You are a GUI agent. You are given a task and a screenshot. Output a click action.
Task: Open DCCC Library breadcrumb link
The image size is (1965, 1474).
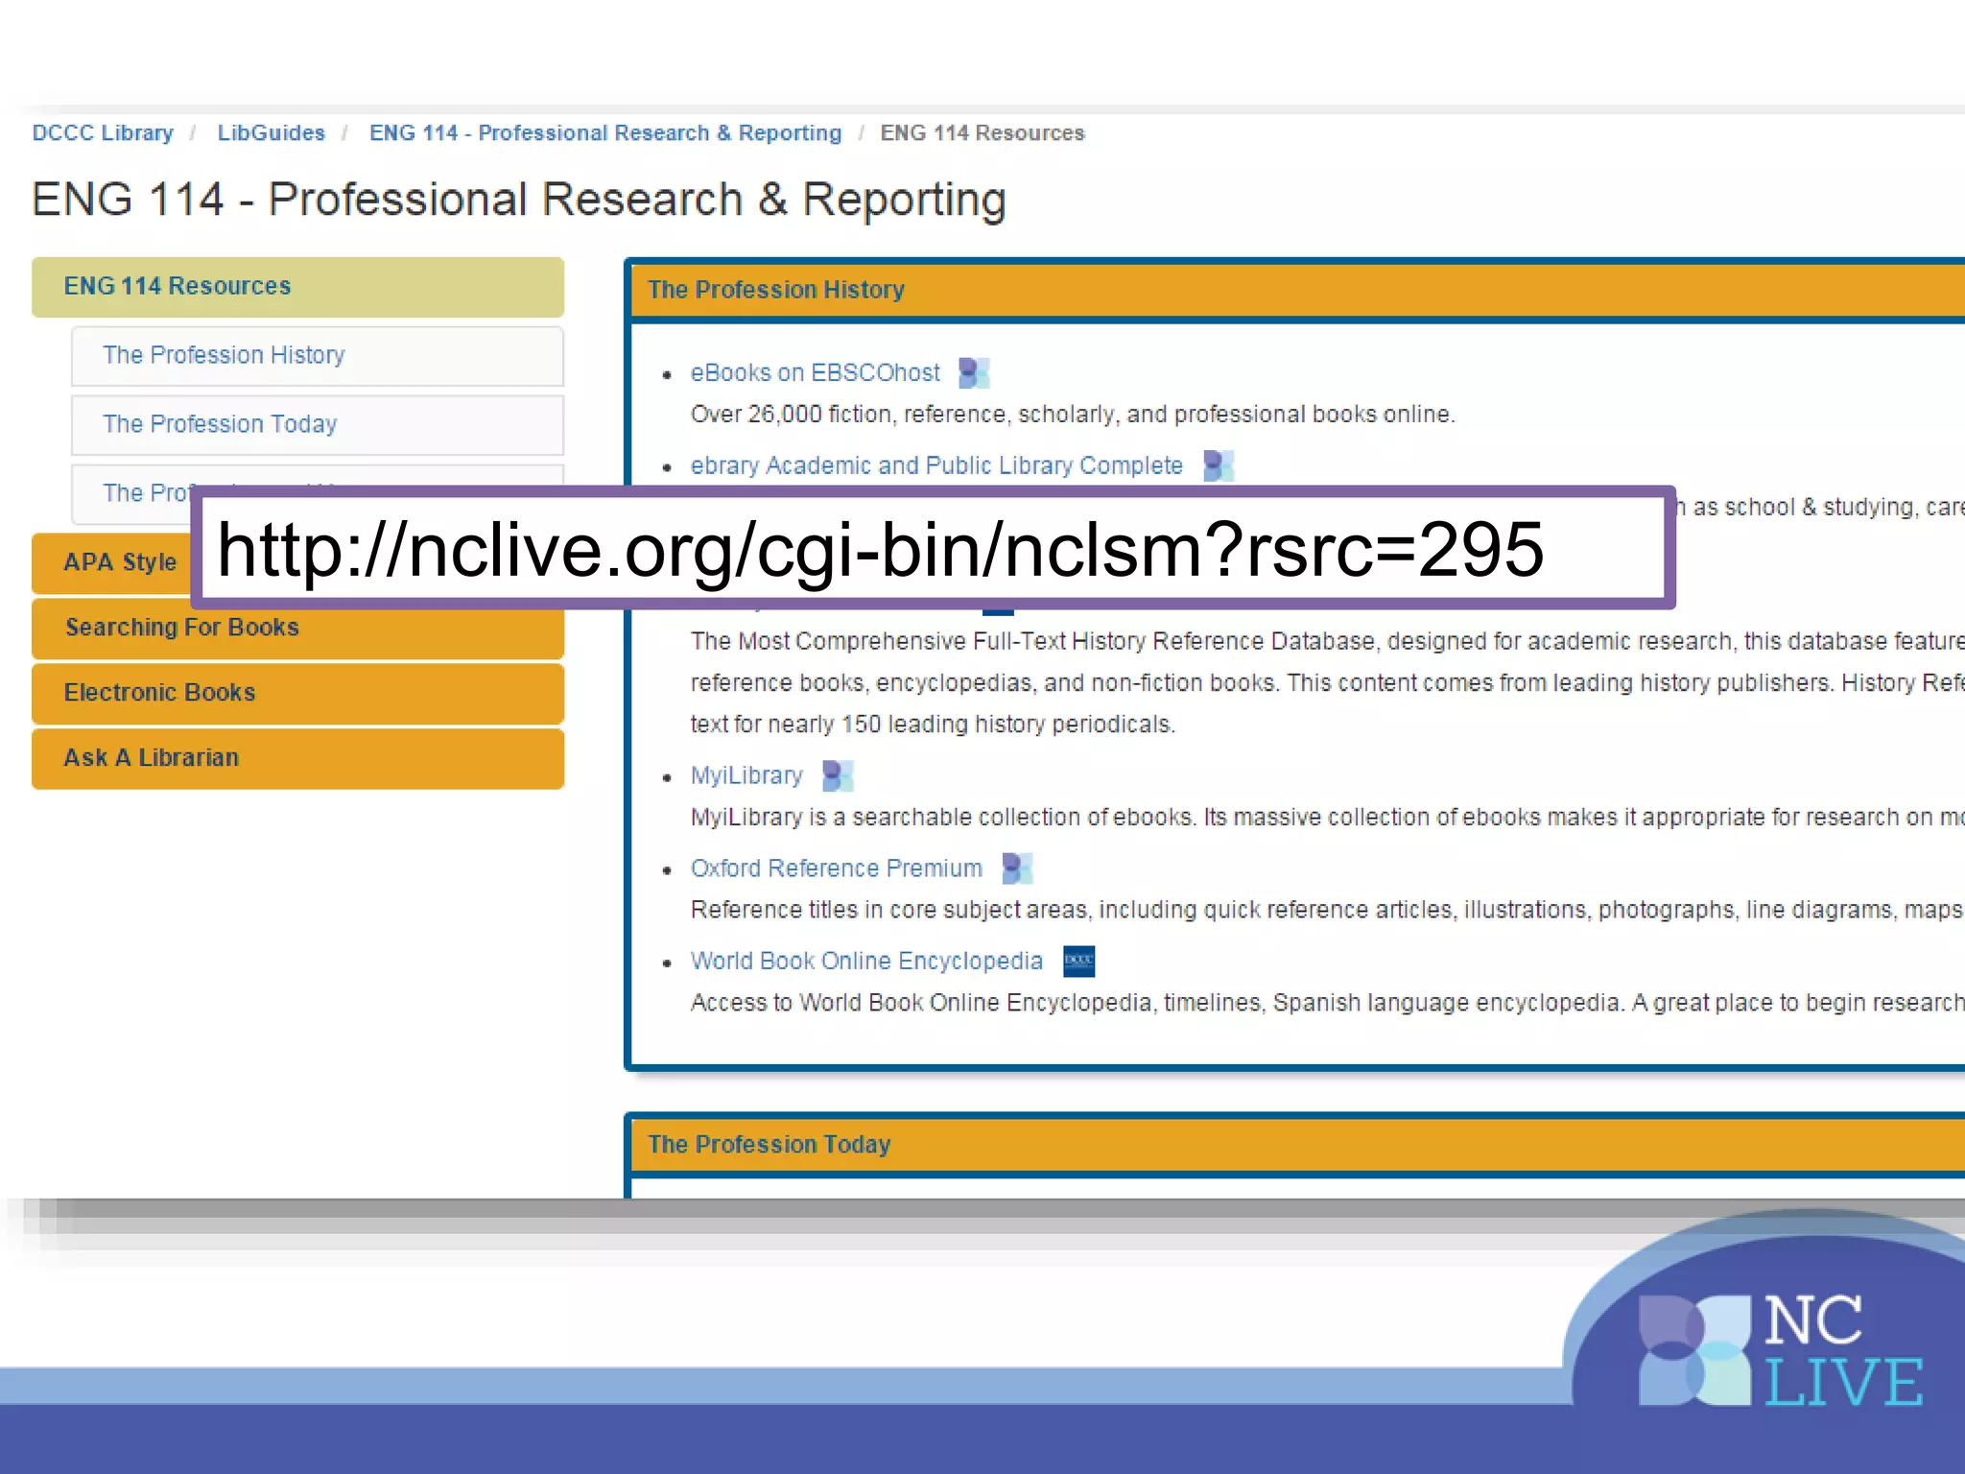103,132
